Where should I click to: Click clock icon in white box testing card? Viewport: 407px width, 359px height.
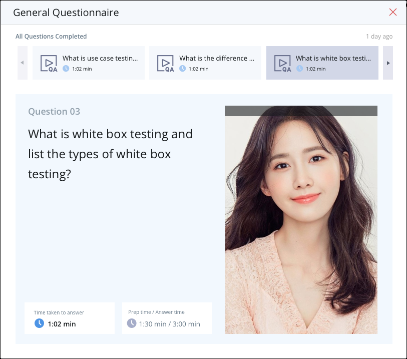pyautogui.click(x=299, y=69)
